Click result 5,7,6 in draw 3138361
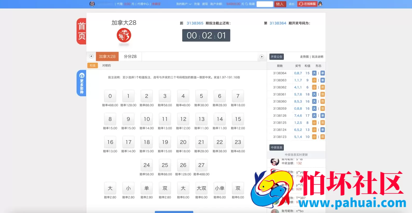This screenshot has width=412, height=213. pos(298,94)
